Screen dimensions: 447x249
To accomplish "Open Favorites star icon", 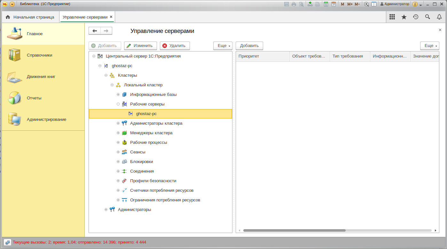I will tap(404, 17).
